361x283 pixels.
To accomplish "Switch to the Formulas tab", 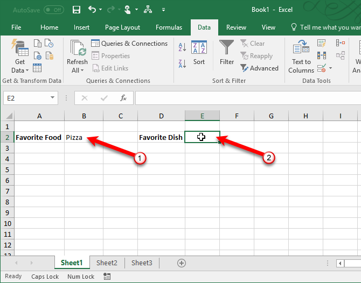I will [x=169, y=27].
